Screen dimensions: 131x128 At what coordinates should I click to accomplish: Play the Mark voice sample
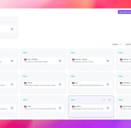[60, 108]
